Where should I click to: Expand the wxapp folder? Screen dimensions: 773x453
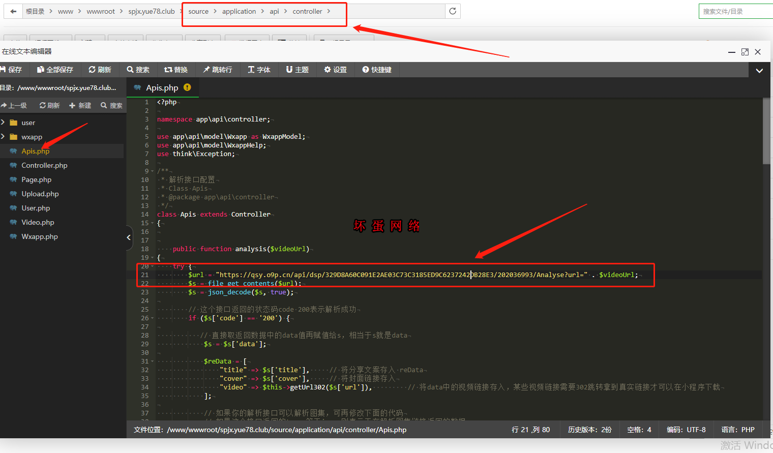click(3, 137)
